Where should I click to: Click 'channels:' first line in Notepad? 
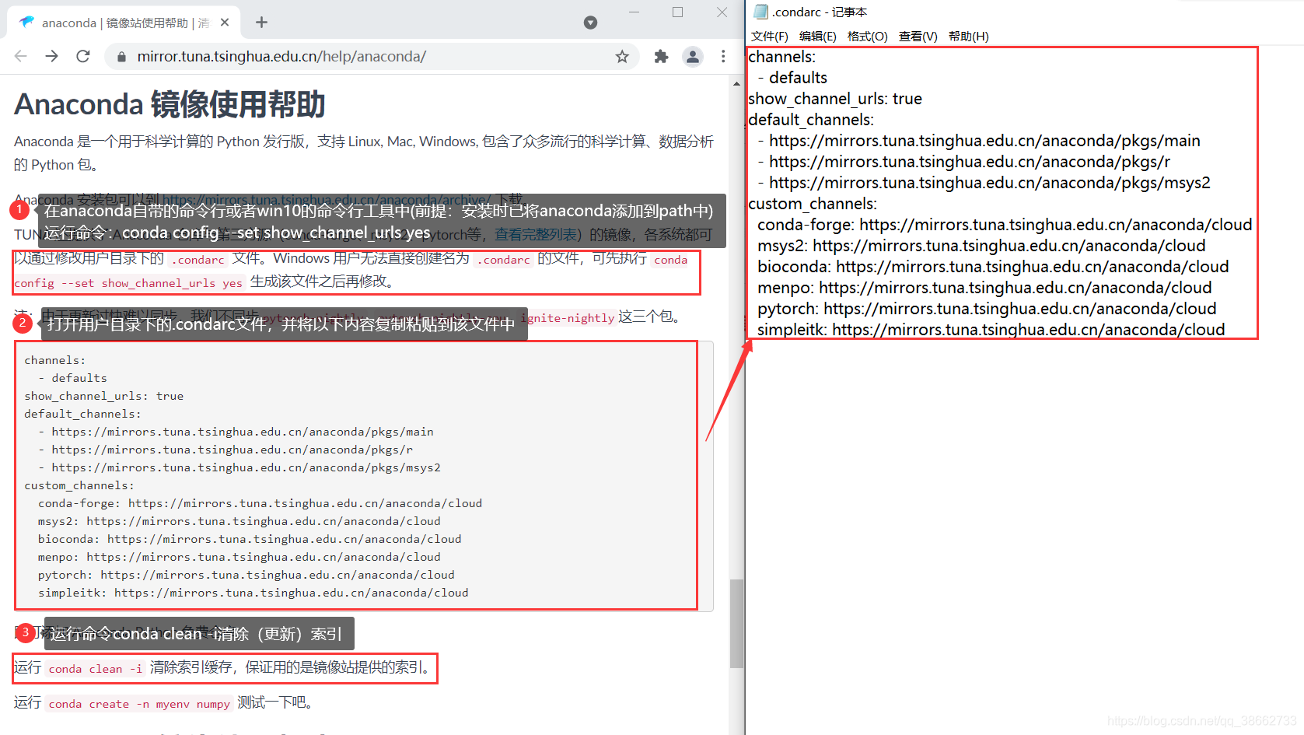point(782,57)
